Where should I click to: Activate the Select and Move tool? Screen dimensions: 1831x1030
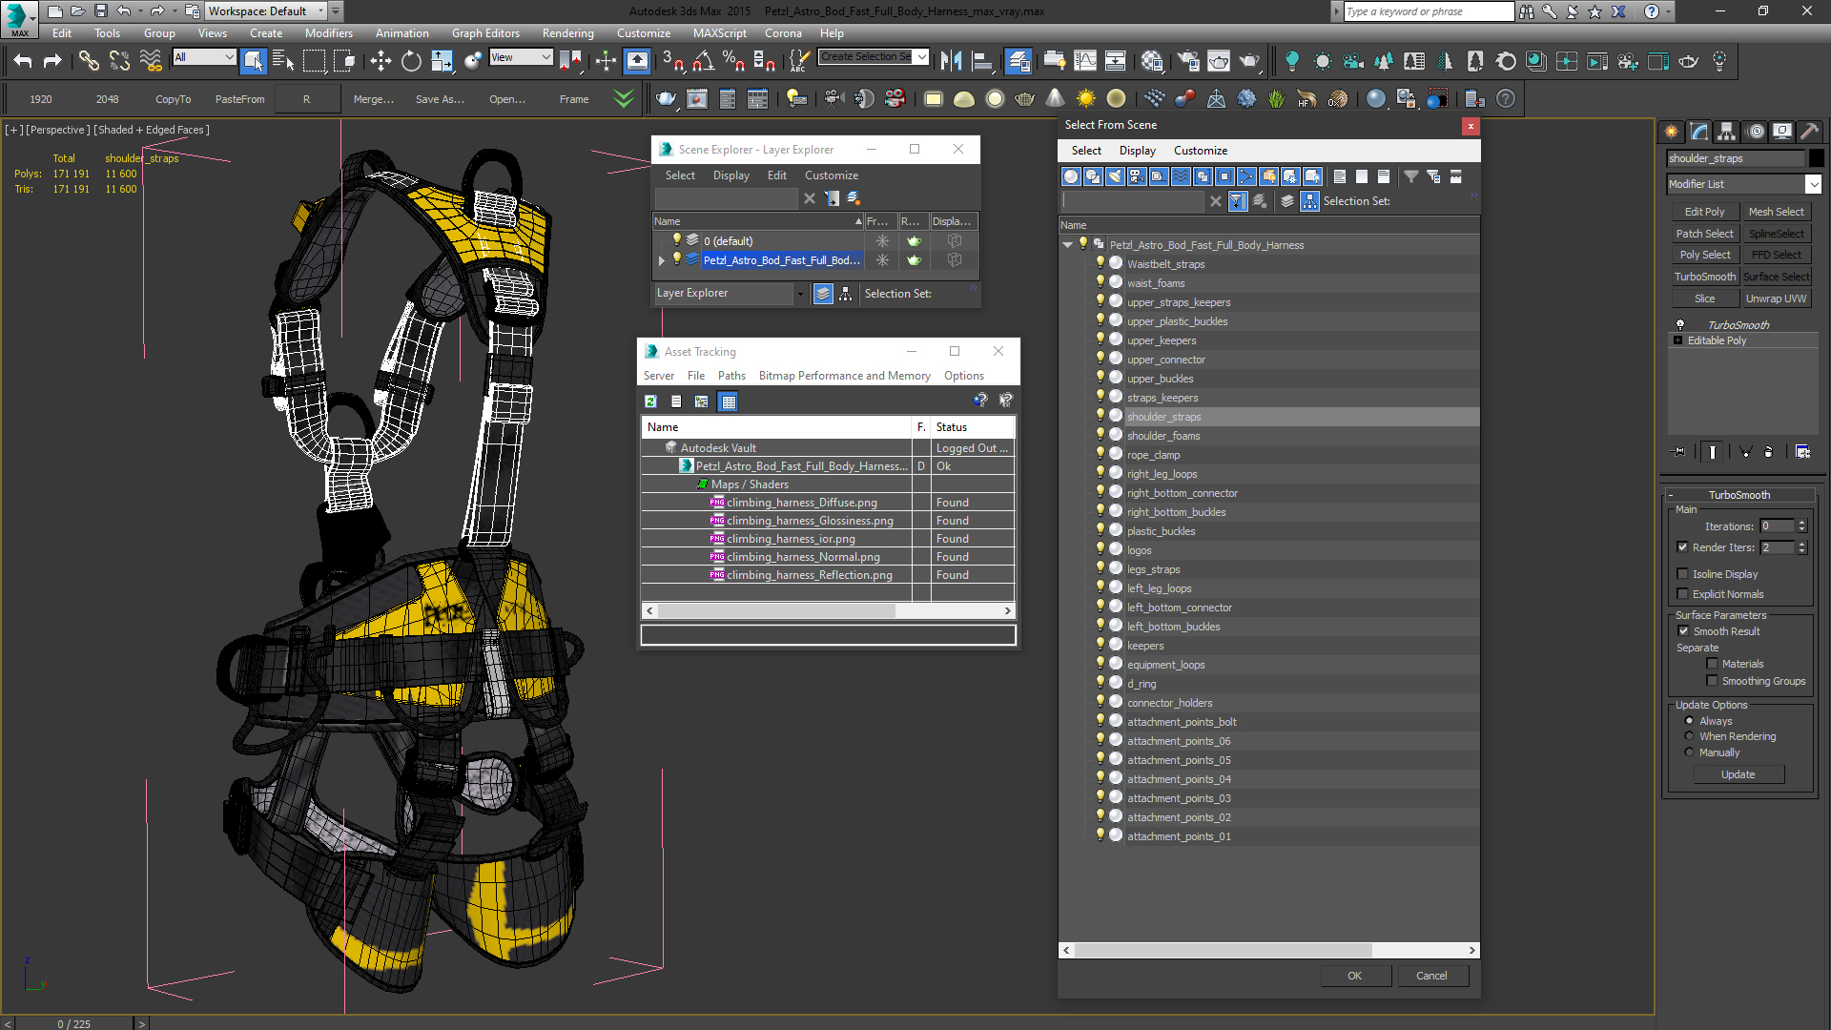[381, 61]
